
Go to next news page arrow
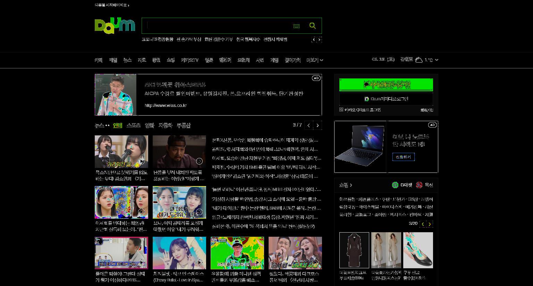click(x=318, y=125)
